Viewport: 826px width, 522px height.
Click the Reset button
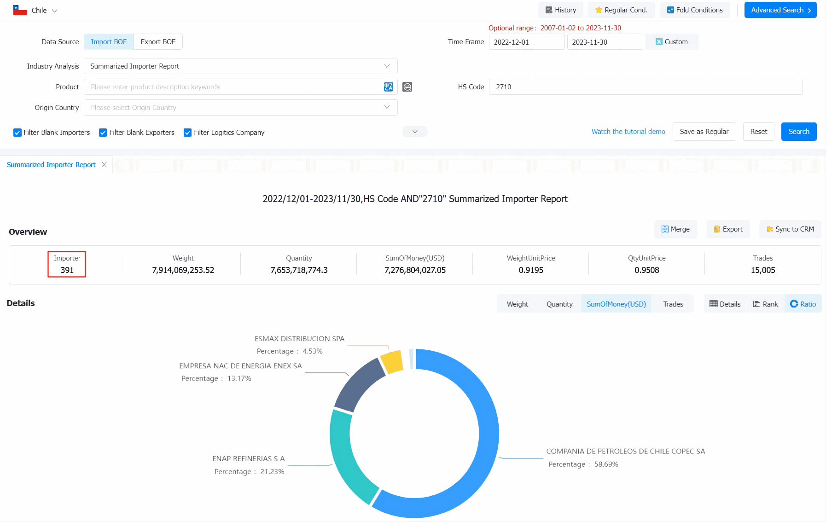758,132
